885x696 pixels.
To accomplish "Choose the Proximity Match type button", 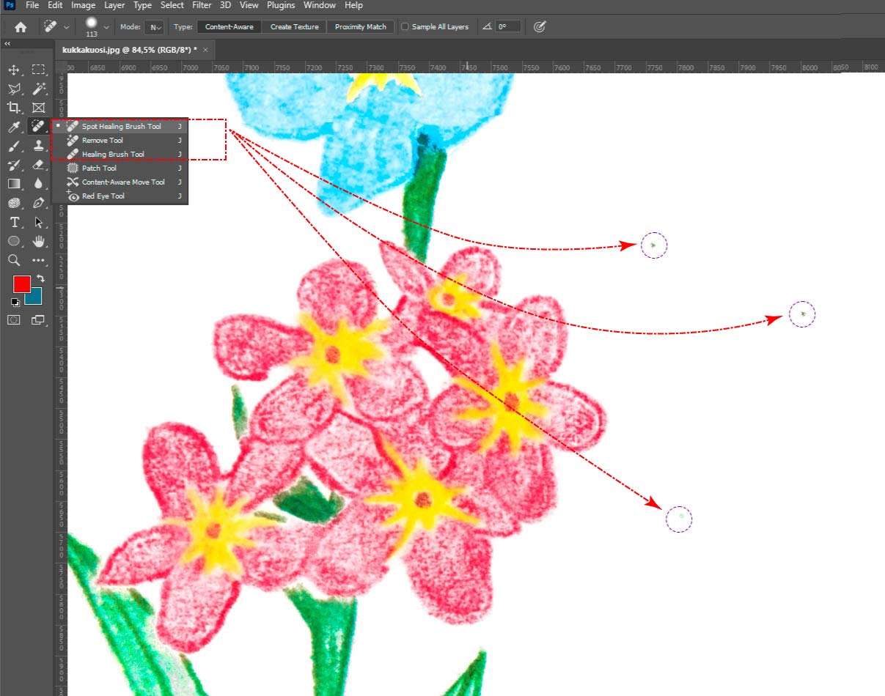I will click(361, 27).
